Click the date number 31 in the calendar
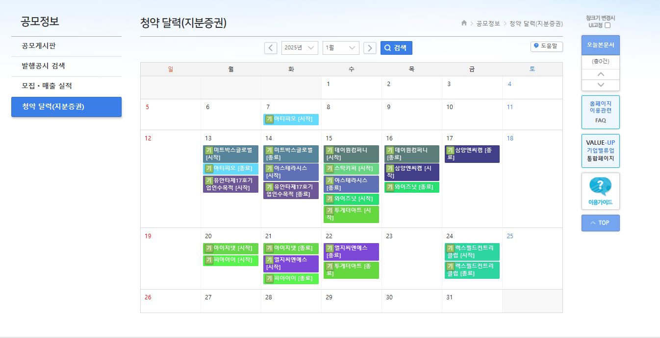Image resolution: width=660 pixels, height=338 pixels. tap(450, 297)
